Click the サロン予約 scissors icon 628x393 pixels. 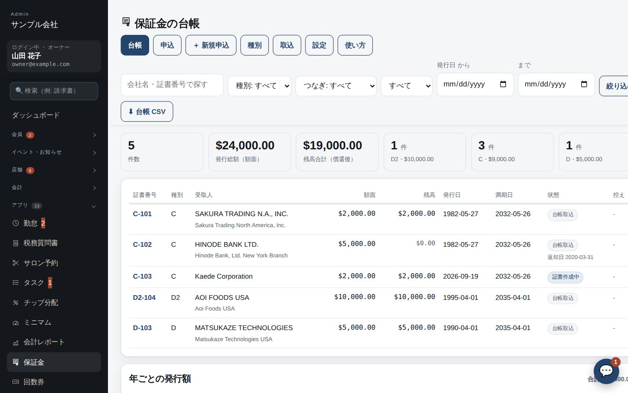16,263
